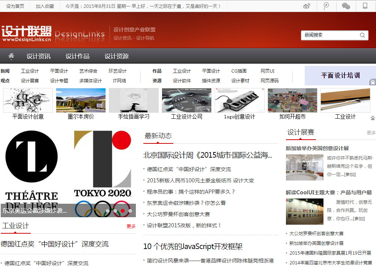Click 更多 beside 工业设计 heading
The width and height of the screenshot is (376, 267).
[x=131, y=226]
